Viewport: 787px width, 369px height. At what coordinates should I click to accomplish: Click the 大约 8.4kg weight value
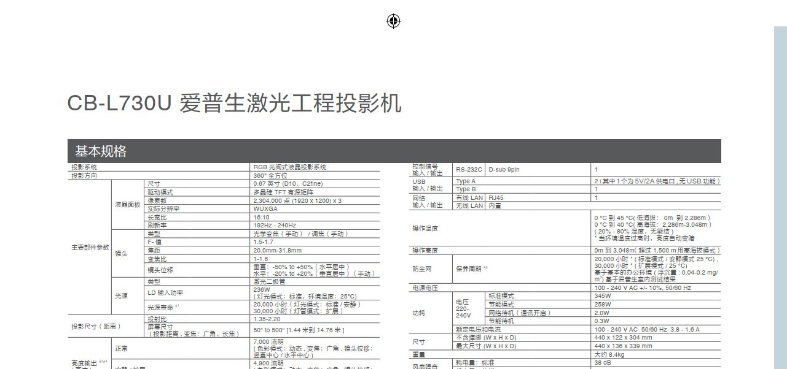click(609, 354)
